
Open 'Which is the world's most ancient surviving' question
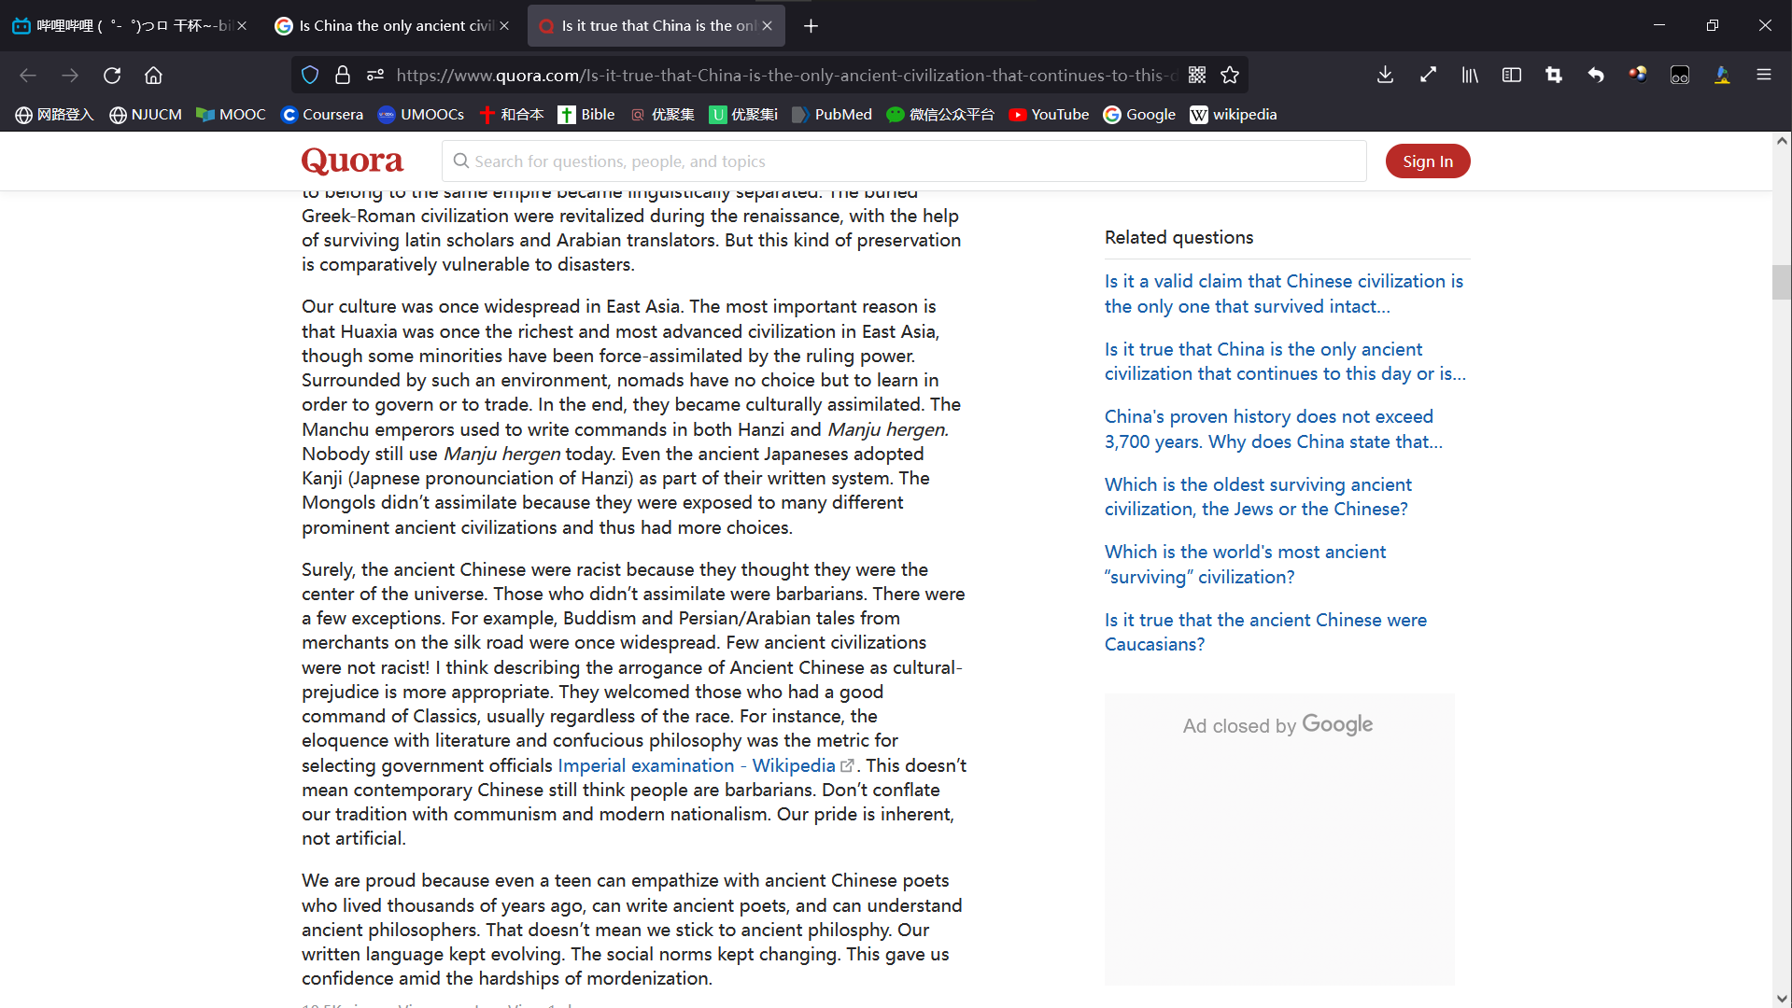1245,565
